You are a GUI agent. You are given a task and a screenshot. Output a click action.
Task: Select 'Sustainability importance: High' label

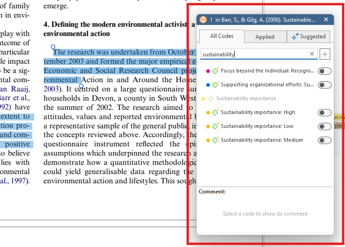(258, 112)
